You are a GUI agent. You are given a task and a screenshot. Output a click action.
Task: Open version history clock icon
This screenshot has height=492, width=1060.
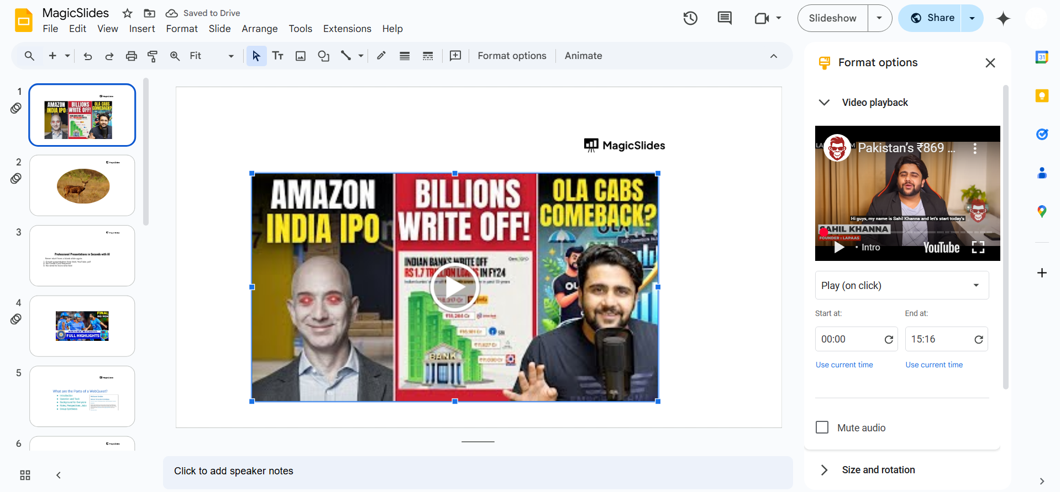690,18
